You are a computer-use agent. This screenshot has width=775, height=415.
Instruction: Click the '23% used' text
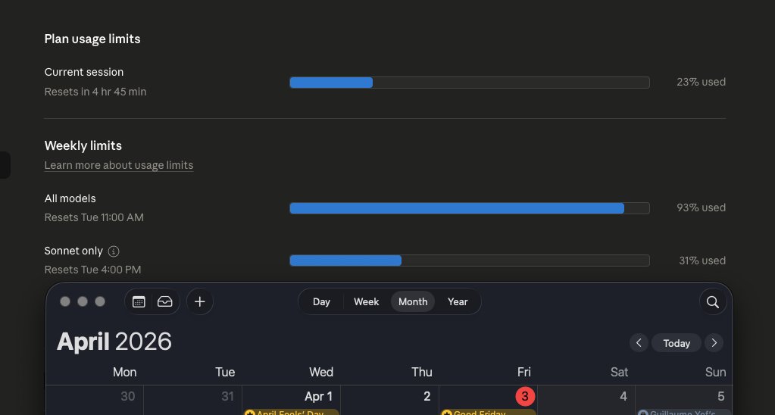(x=701, y=82)
